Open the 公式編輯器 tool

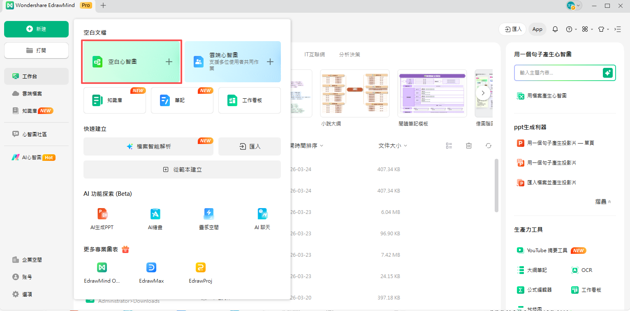(x=539, y=290)
